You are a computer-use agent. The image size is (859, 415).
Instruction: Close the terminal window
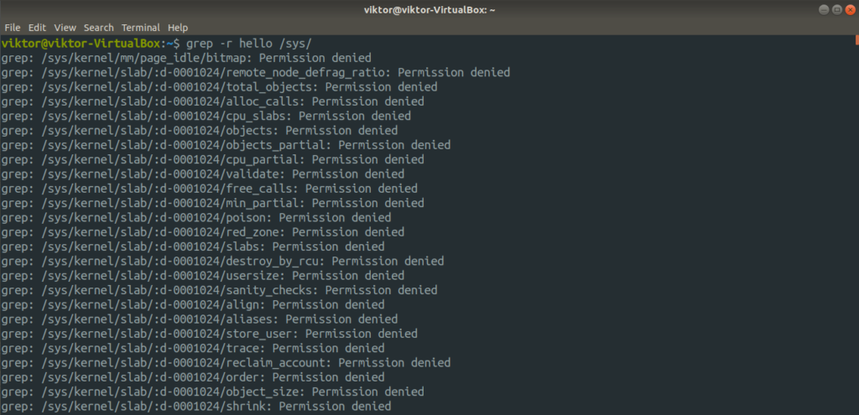(850, 10)
